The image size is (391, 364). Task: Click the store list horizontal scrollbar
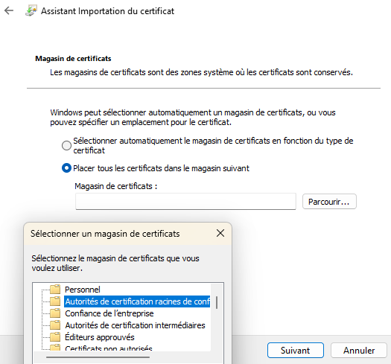click(x=98, y=357)
